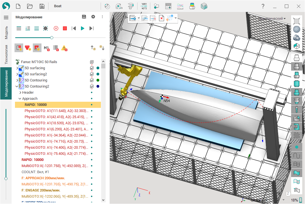Click the yellow warning triangle stop icon
This screenshot has width=305, height=204.
pos(64,48)
